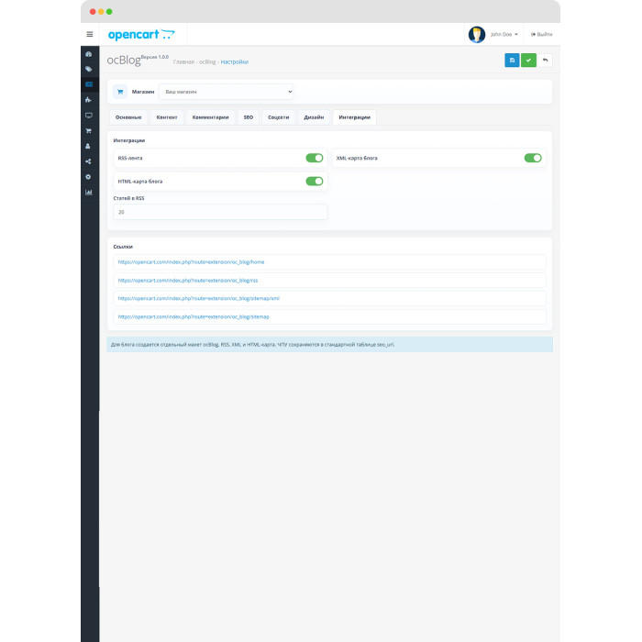
Task: Click the green apply checkmark button
Action: [528, 61]
